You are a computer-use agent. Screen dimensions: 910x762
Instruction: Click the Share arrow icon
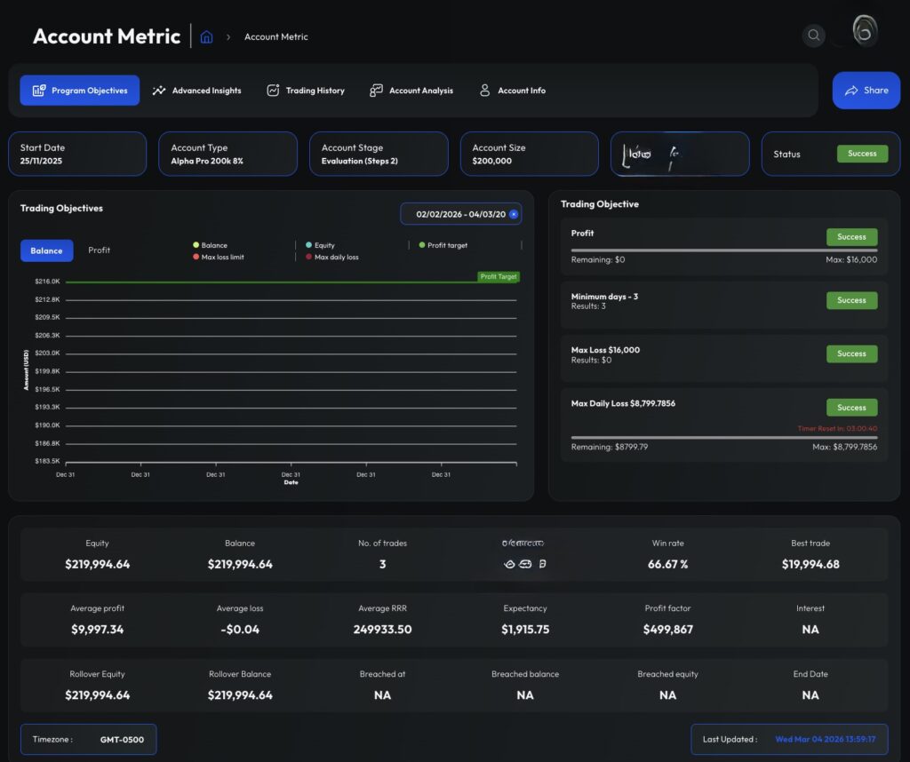tap(850, 90)
